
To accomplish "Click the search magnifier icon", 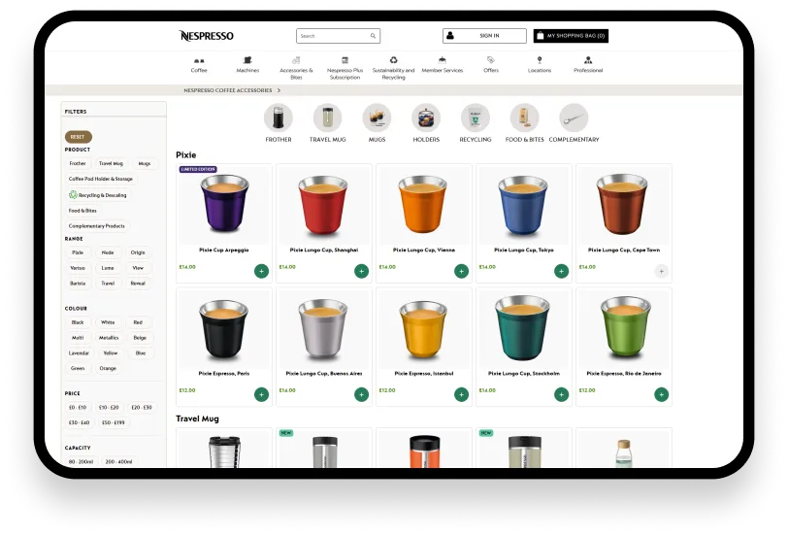I will [373, 36].
